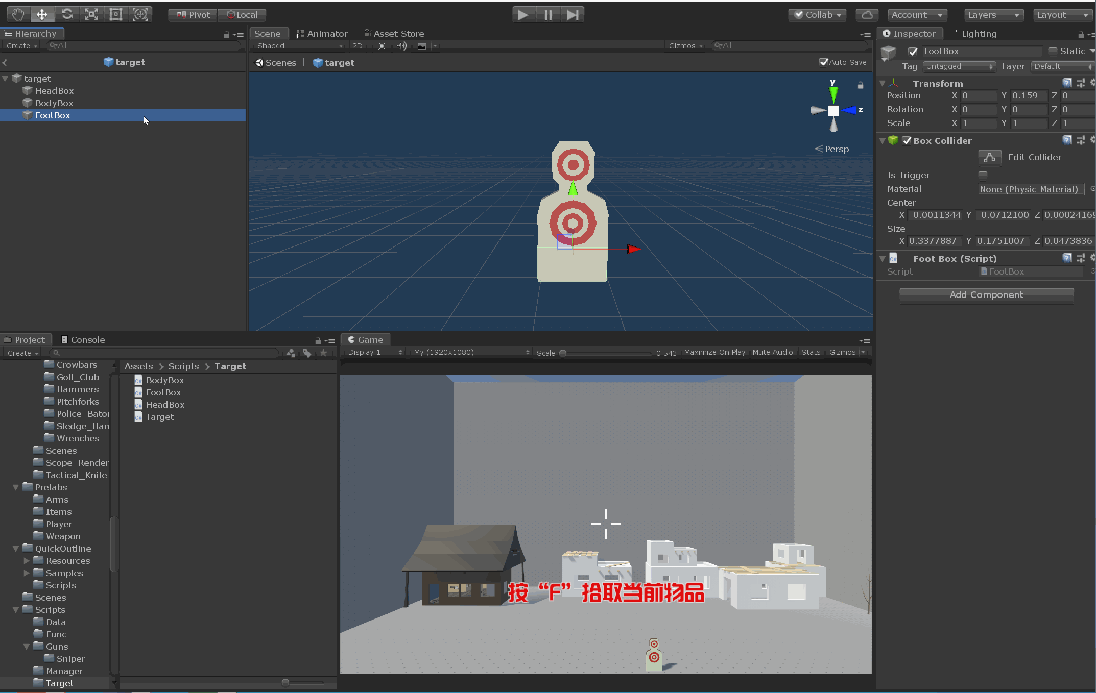Collapse the Prefabs folder
Screen dimensions: 1096x693
16,487
